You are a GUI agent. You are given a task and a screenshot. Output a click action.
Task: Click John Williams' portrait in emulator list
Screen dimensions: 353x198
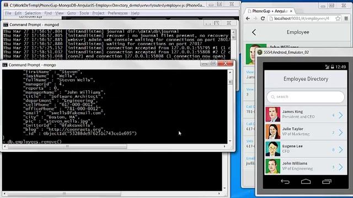coord(272,166)
